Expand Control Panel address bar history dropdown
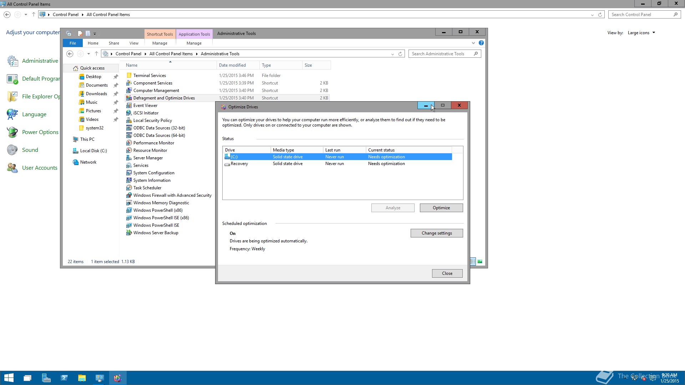 pos(592,15)
